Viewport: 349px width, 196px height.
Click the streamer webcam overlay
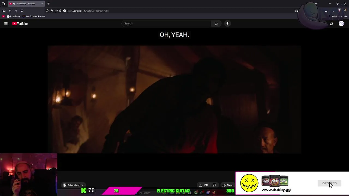click(x=29, y=175)
